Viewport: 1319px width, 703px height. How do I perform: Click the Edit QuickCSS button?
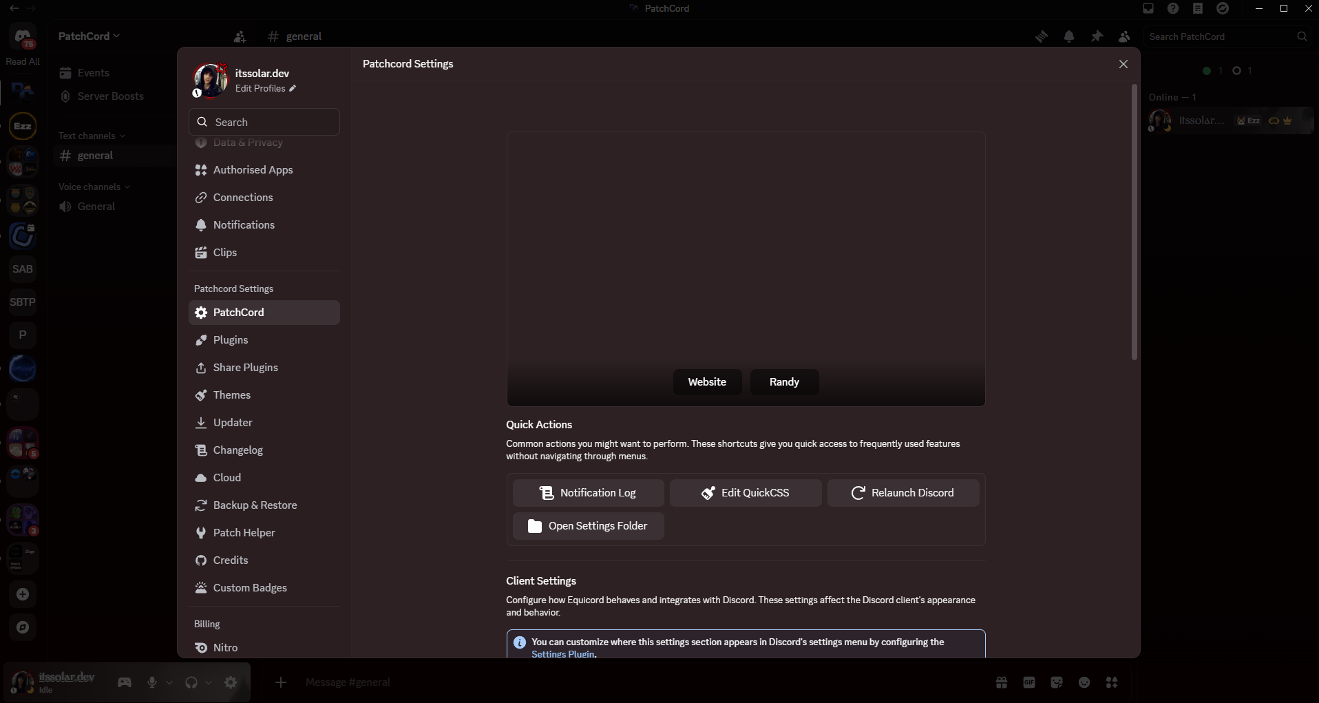746,493
